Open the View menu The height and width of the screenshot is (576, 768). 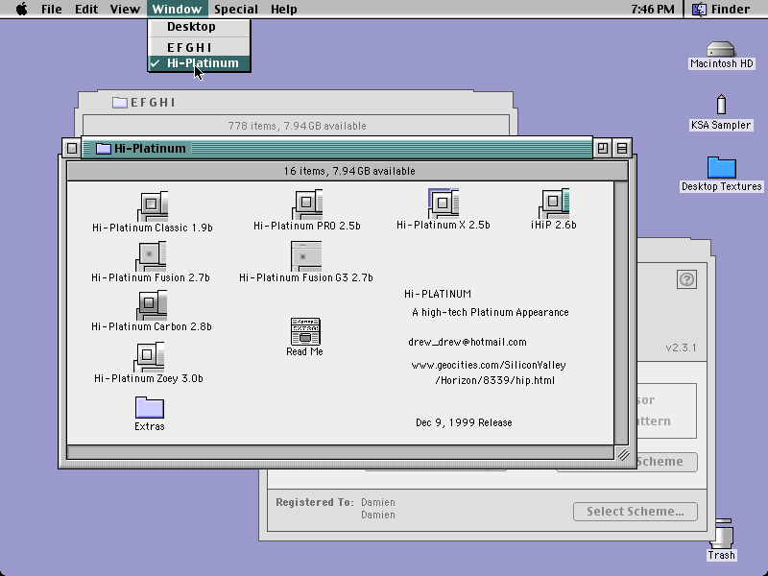click(x=125, y=9)
